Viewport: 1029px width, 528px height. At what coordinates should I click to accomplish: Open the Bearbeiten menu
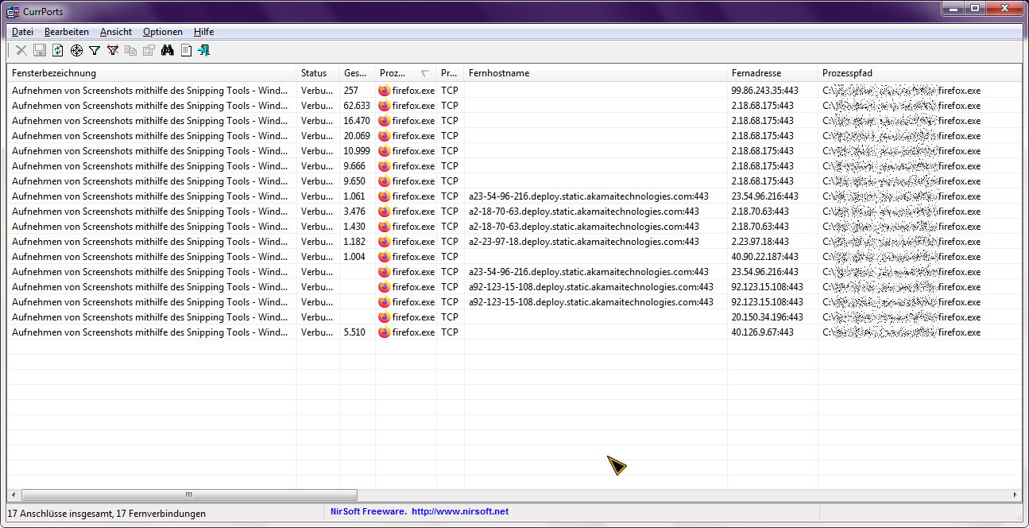point(67,32)
